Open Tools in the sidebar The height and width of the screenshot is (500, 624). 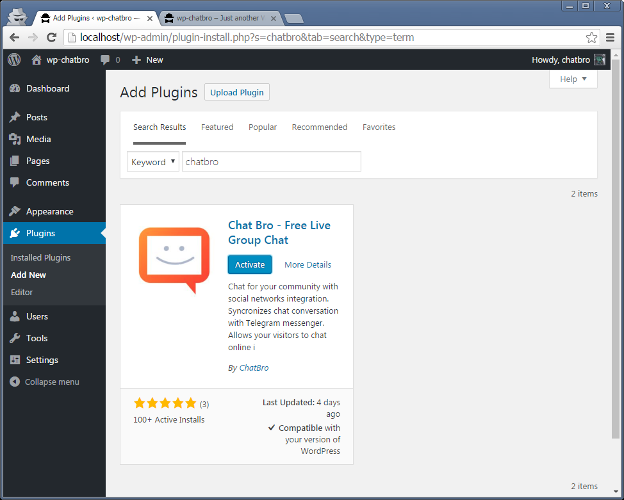37,338
